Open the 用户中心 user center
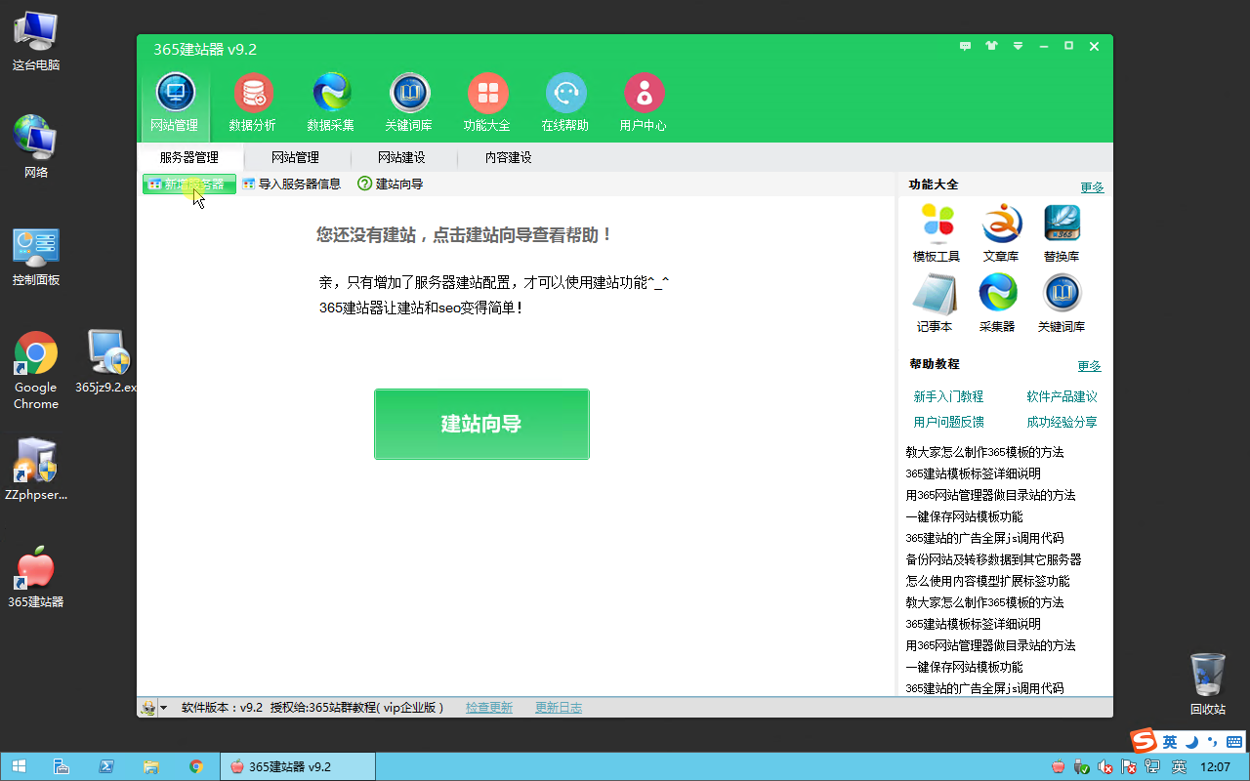 (x=644, y=103)
